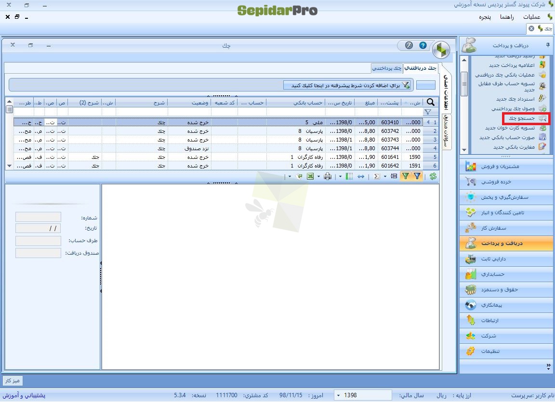This screenshot has width=555, height=402.
Task: Expand the تامين كنندگان و انبار module
Action: 506,212
